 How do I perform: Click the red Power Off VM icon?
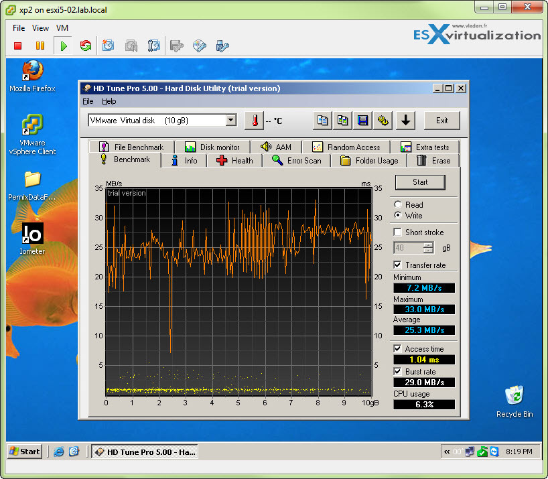[x=18, y=46]
